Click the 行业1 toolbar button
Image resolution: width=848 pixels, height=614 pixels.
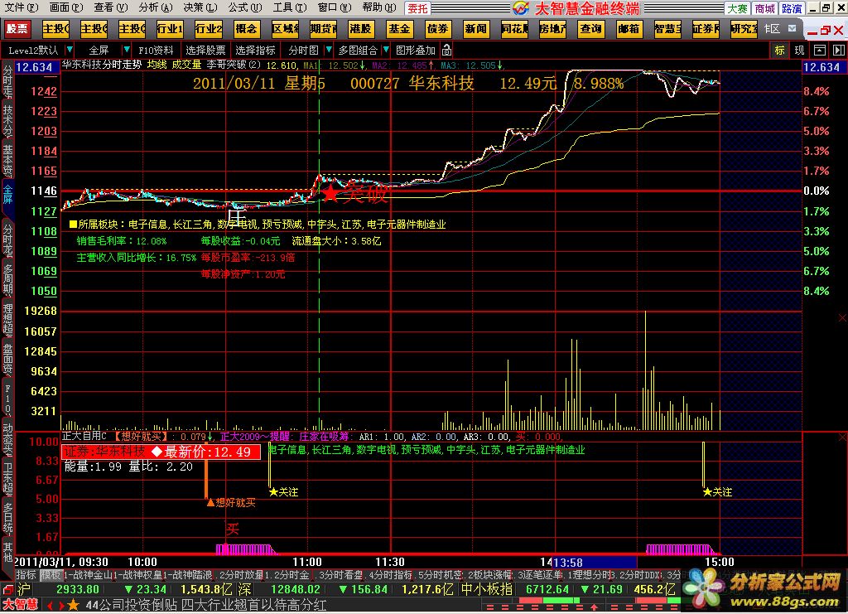pos(170,29)
